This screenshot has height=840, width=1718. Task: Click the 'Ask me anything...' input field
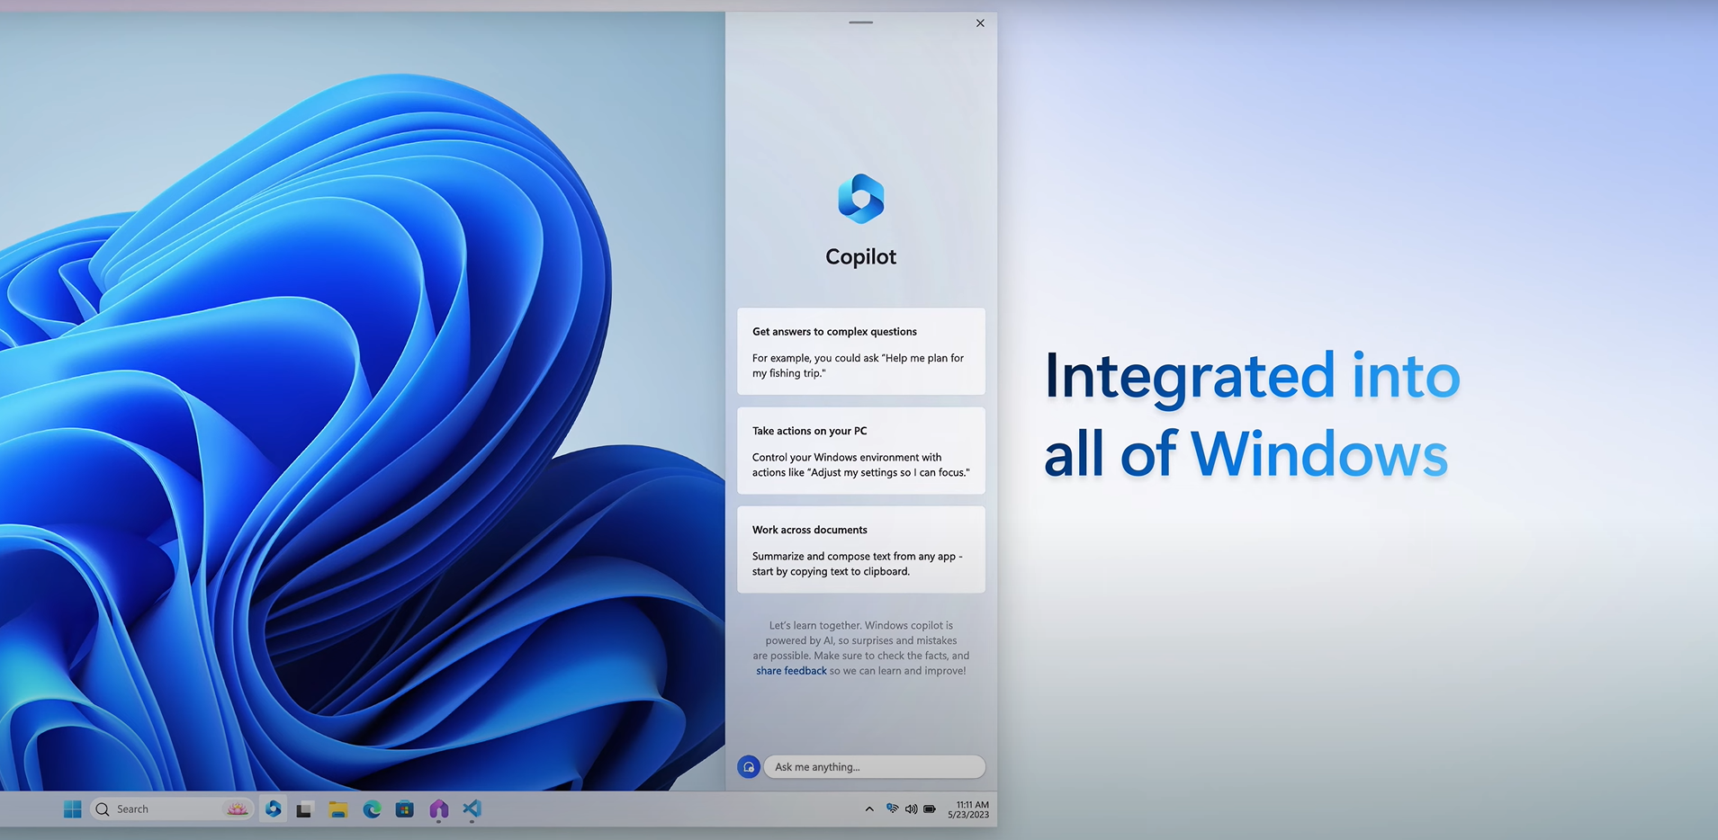(873, 767)
